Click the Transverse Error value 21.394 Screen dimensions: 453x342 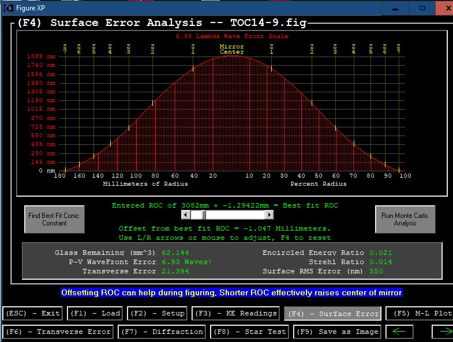point(175,271)
